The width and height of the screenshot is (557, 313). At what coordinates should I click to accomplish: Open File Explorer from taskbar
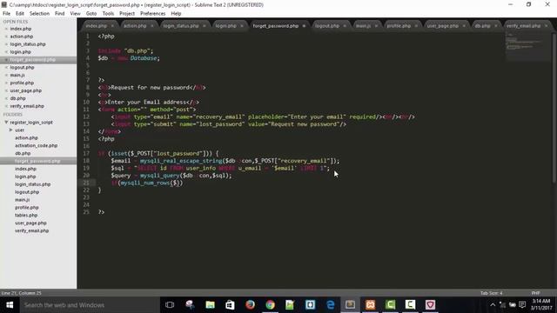(x=211, y=305)
